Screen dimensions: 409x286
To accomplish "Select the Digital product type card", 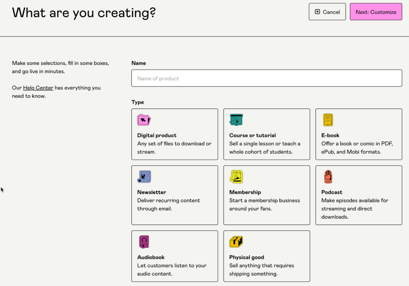I will point(175,134).
